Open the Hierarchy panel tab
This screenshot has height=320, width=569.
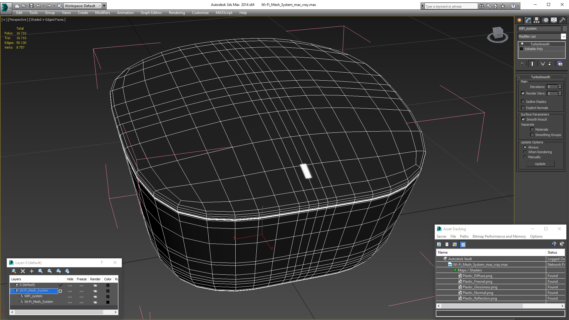[x=536, y=20]
